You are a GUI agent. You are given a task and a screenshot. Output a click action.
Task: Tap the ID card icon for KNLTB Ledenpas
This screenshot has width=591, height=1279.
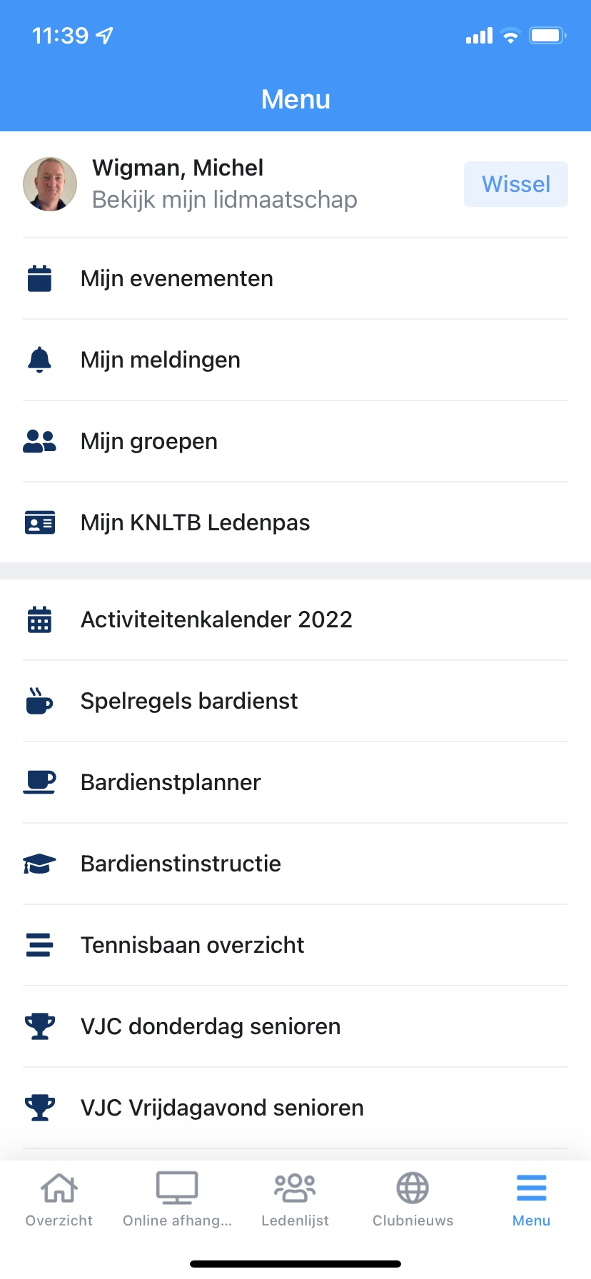[x=39, y=523]
